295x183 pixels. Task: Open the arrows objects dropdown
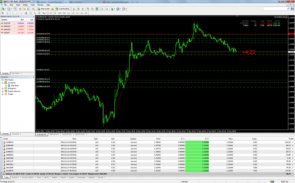44,13
